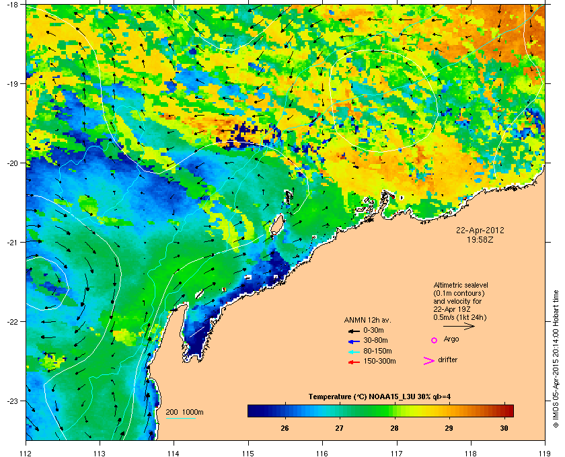Click the Argo legend label
The image size is (565, 457).
[451, 339]
